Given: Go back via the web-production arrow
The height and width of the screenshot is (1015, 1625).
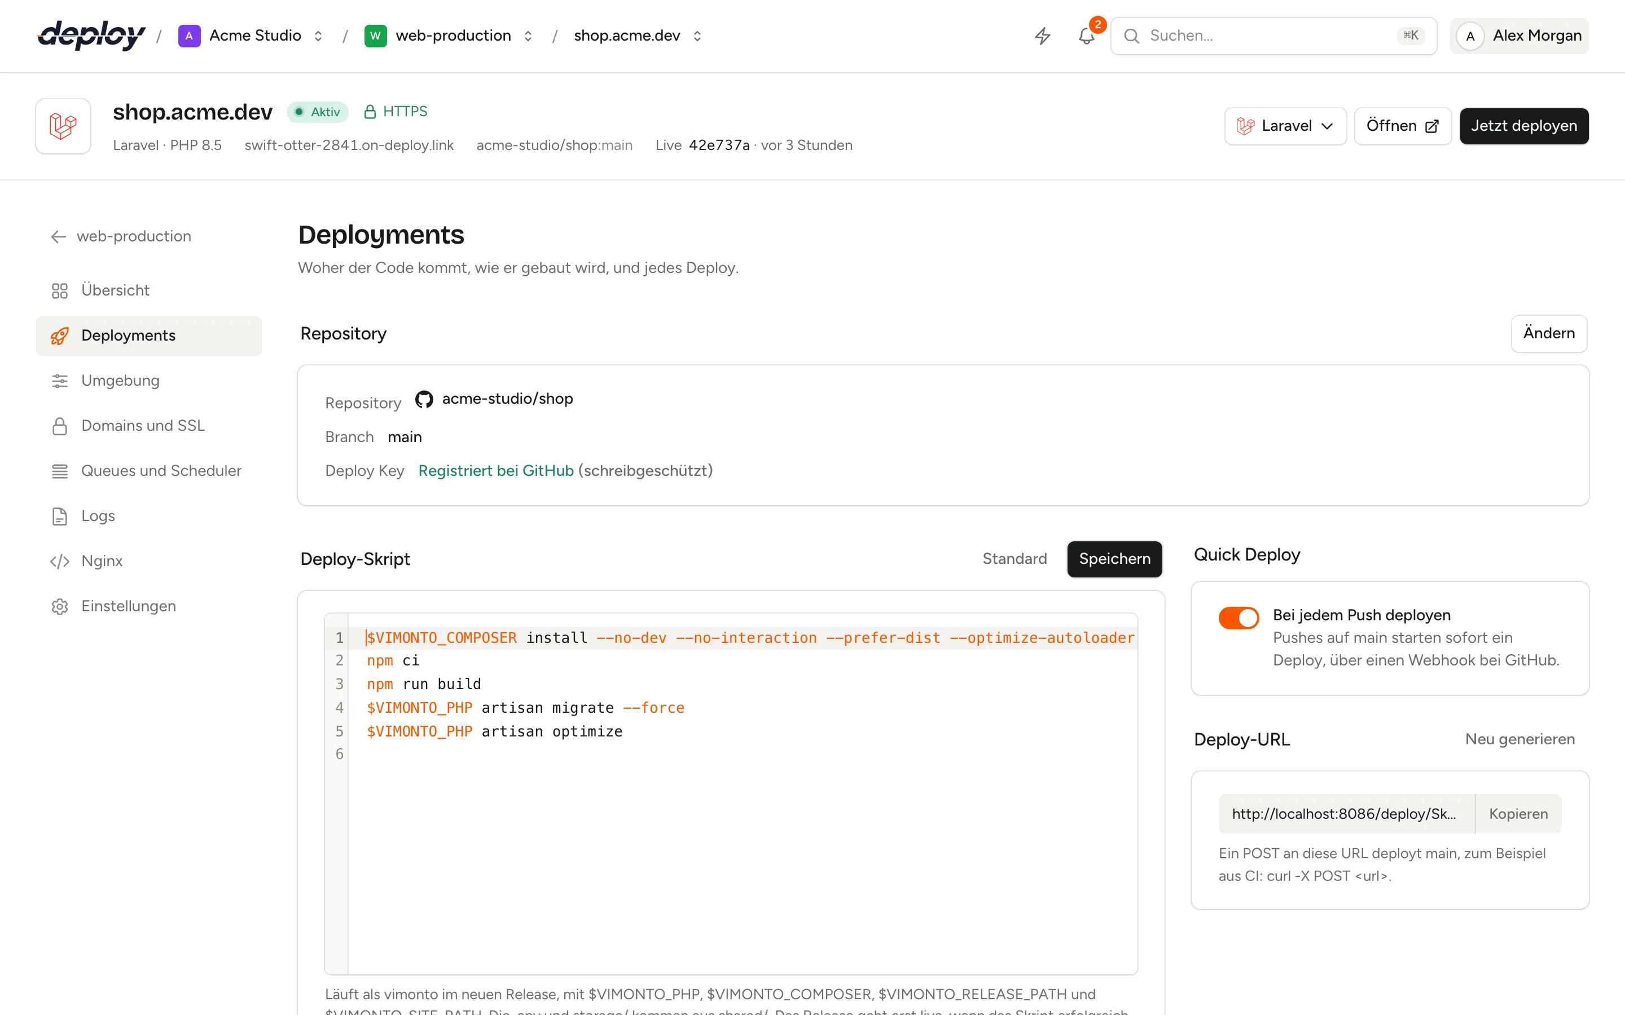Looking at the screenshot, I should (x=59, y=236).
